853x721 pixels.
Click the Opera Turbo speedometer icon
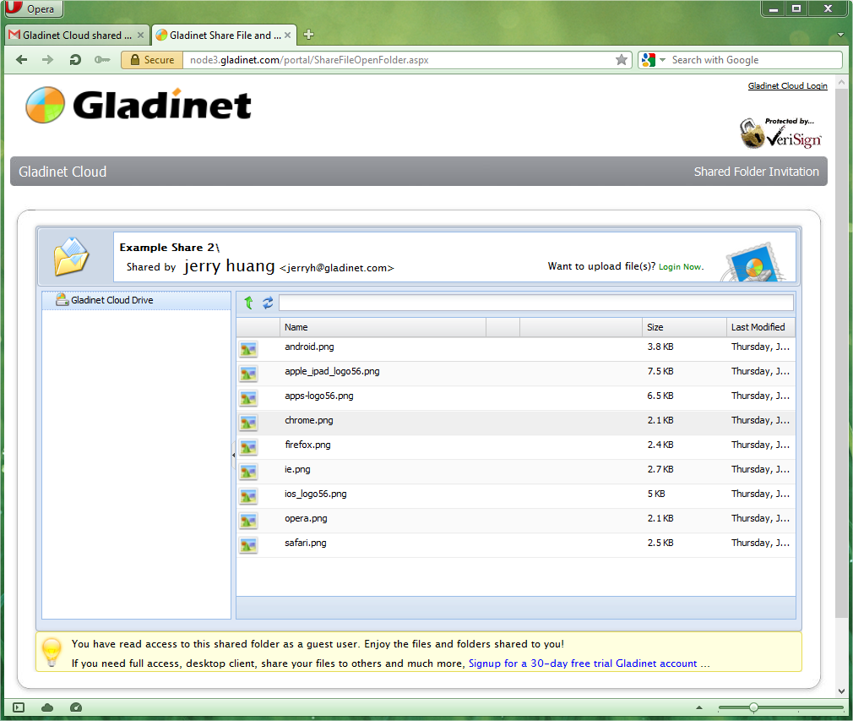pyautogui.click(x=76, y=707)
